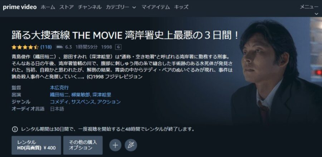322x157 pixels.
Task: Click the G age rating badge
Action: (x=118, y=47)
